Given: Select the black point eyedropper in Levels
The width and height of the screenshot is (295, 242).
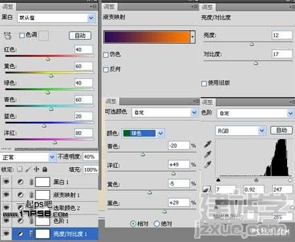Looking at the screenshot, I should 207,144.
